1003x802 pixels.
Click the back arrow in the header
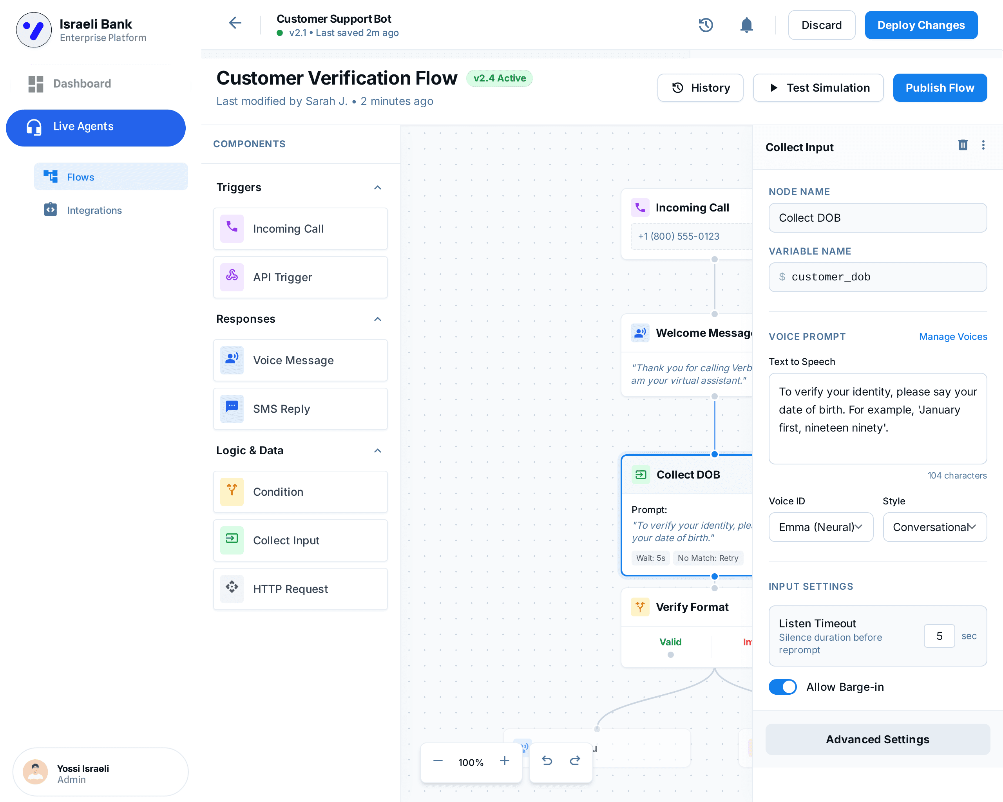(235, 23)
